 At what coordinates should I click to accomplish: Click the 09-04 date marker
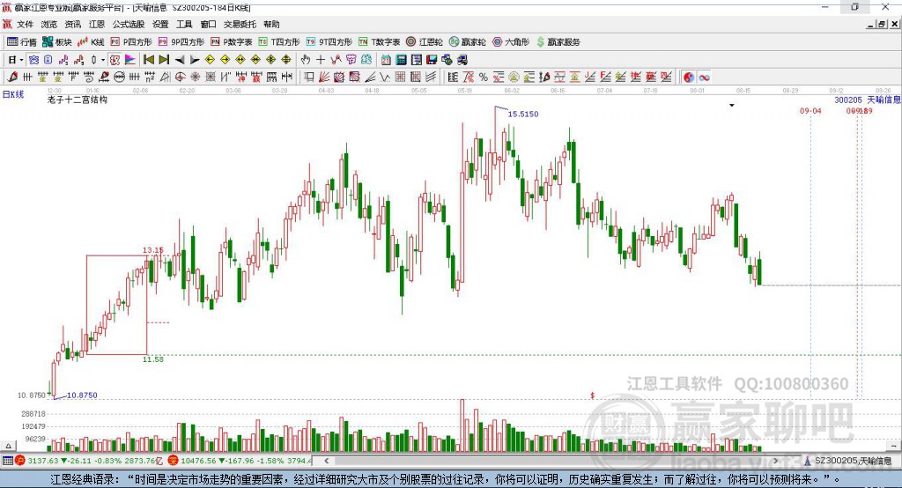pyautogui.click(x=810, y=110)
